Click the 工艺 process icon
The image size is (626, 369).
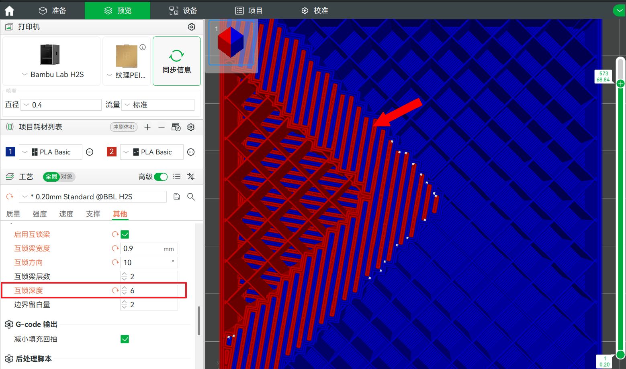pyautogui.click(x=10, y=177)
